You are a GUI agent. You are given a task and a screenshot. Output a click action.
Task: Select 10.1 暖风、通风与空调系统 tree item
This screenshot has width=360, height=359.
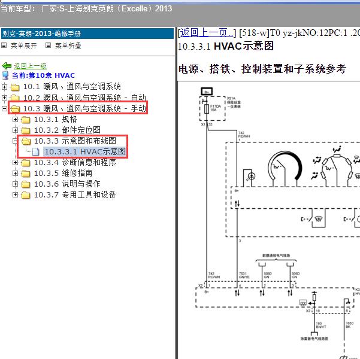[72, 87]
